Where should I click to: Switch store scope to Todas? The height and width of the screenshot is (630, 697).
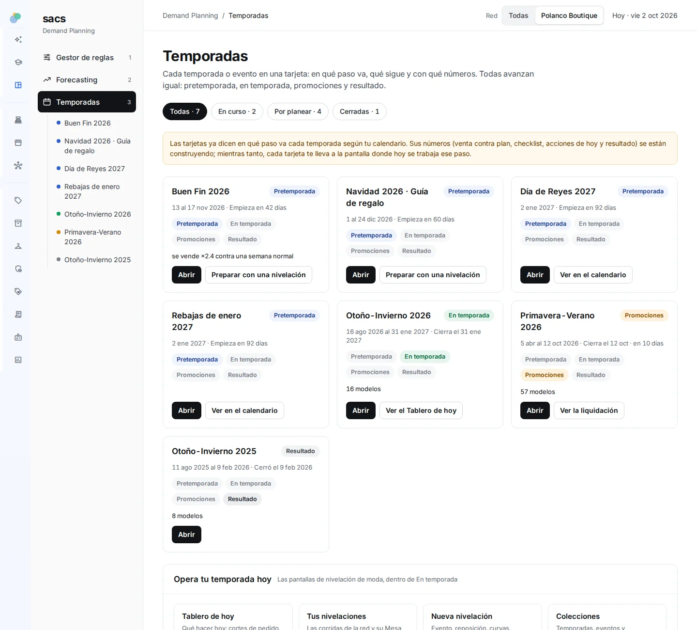tap(518, 16)
